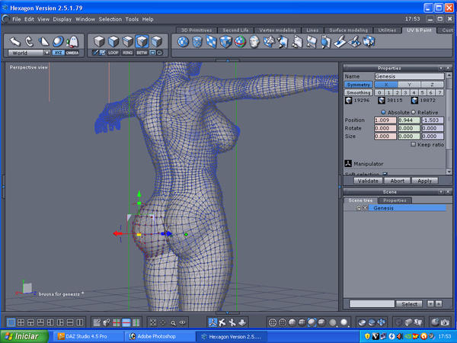Screen dimensions: 457x343
Task: Set Smoothing level to 3
Action: click(x=407, y=92)
